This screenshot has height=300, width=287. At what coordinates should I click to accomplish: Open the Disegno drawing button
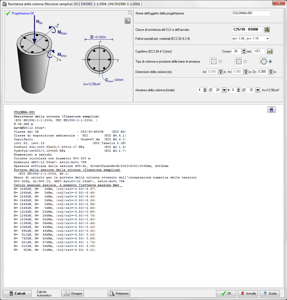point(73,293)
